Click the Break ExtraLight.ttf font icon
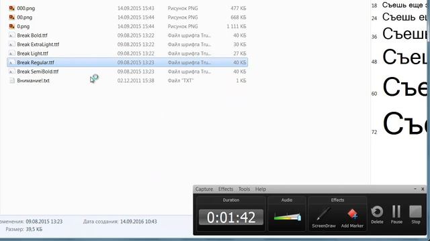The height and width of the screenshot is (241, 430). pyautogui.click(x=11, y=44)
